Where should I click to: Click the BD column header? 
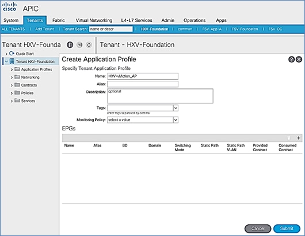coord(125,145)
